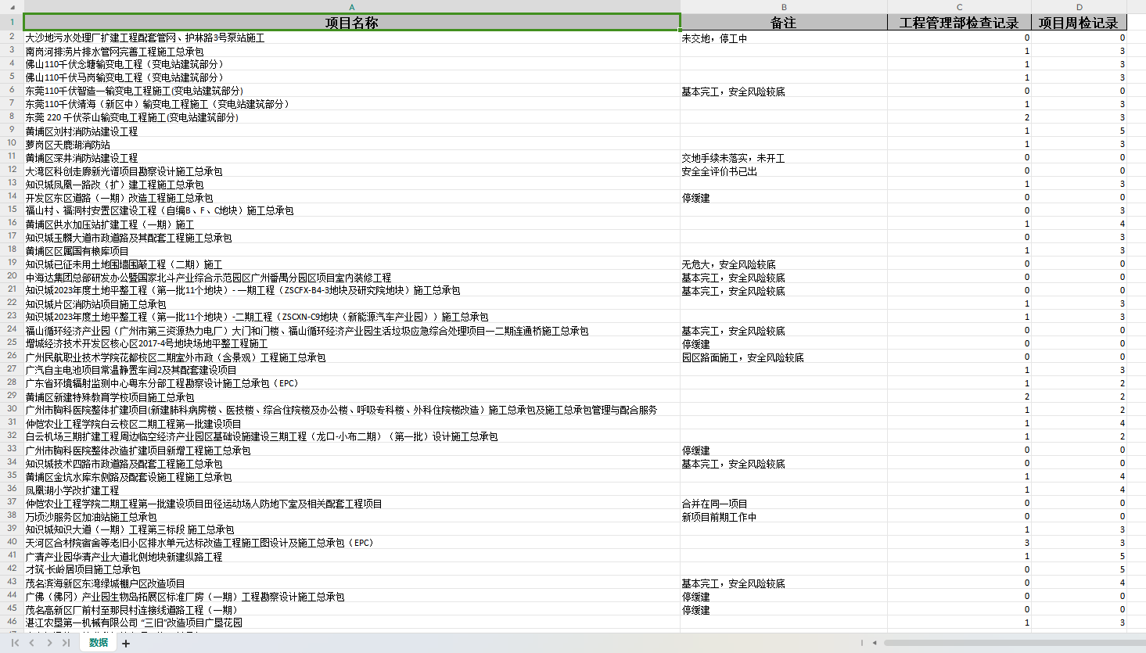Select the cell 未交地，停工中 in remarks
This screenshot has width=1146, height=653.
click(x=714, y=38)
